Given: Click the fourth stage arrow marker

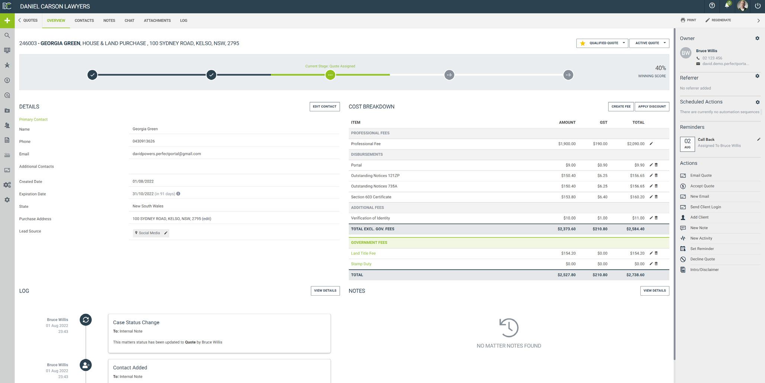Looking at the screenshot, I should point(449,75).
